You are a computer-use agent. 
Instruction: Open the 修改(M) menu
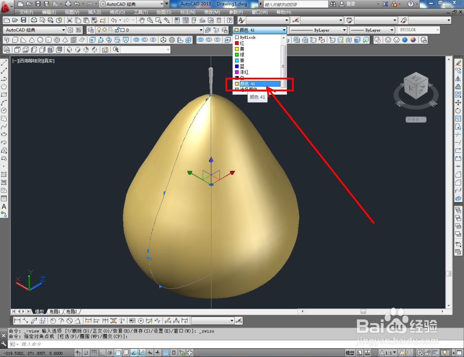212,12
